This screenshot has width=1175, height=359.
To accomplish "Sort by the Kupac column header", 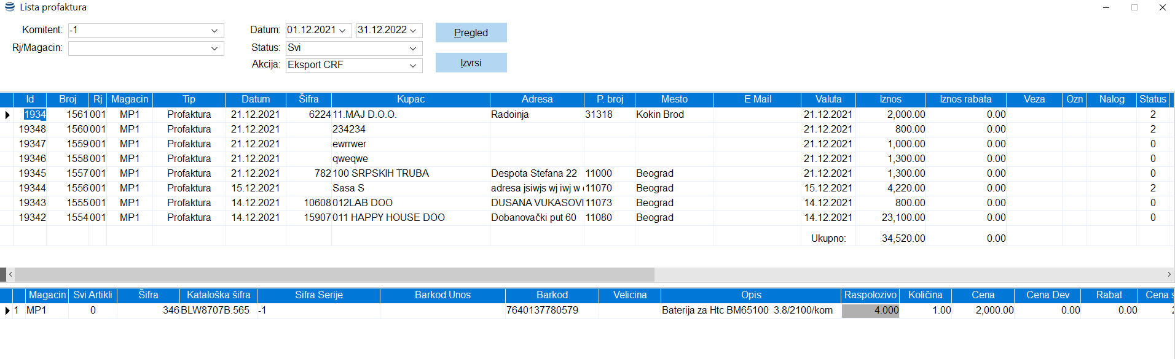I will [x=411, y=99].
